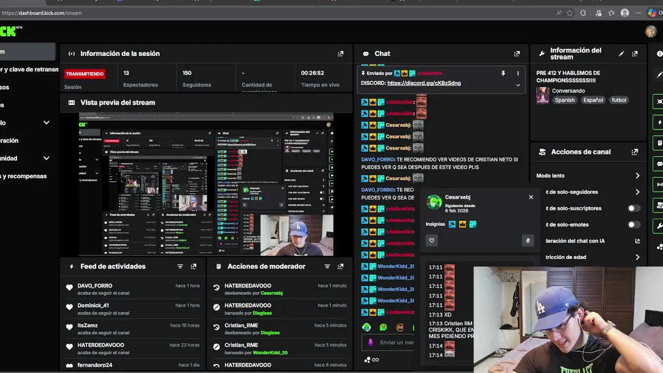Toggle the solo-suscriptores chat switch
The image size is (663, 373).
tap(634, 208)
